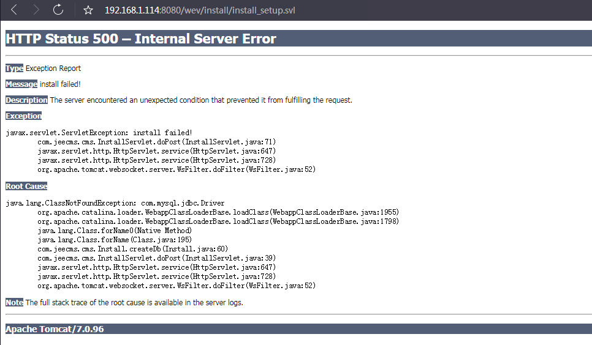The width and height of the screenshot is (592, 345).
Task: Click the note about full stack trace in logs
Action: [134, 302]
